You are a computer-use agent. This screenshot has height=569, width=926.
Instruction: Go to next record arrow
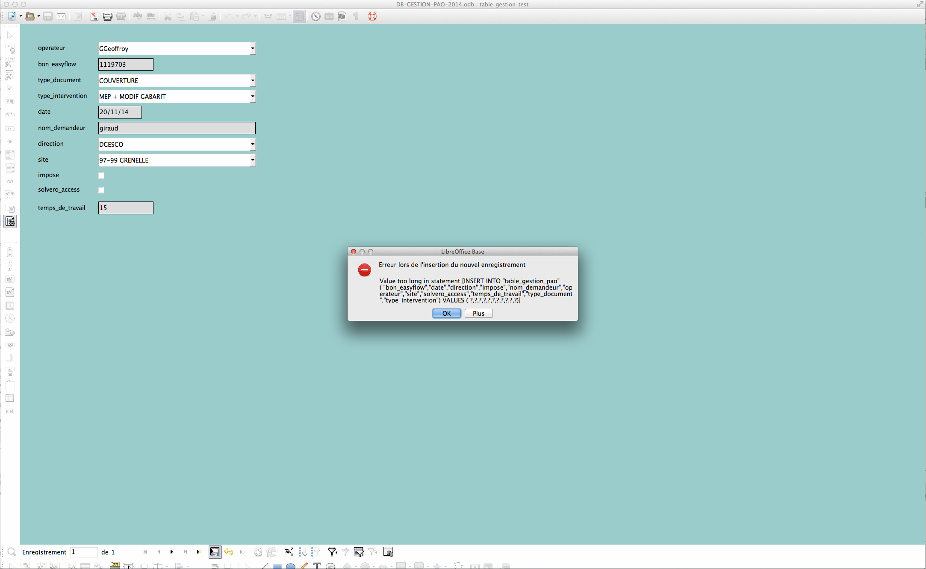[x=172, y=552]
